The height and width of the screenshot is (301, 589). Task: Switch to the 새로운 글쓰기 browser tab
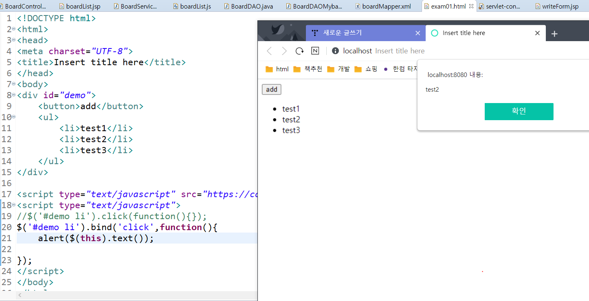pos(365,33)
